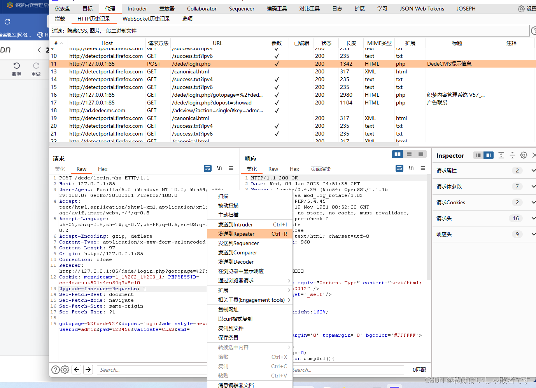
Task: Select 保存条目 menu entry
Action: tap(250, 338)
